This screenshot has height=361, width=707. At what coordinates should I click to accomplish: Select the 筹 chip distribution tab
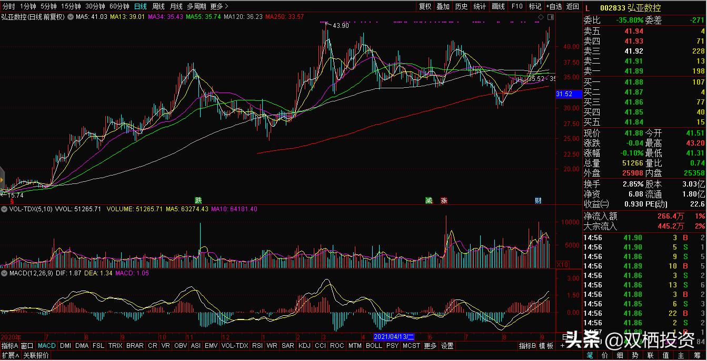(697, 356)
